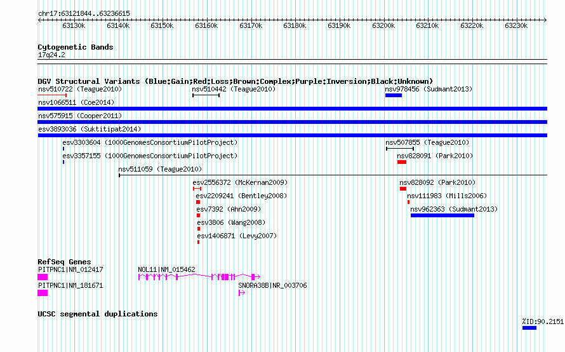This screenshot has height=352, width=565.
Task: Select the long black nsv511059 line
Action: [x=333, y=175]
